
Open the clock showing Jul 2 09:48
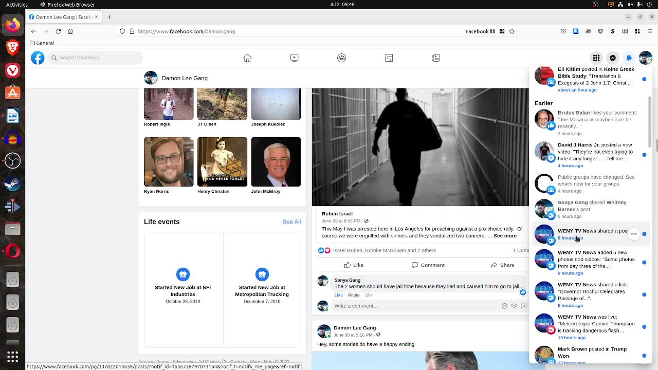tap(342, 5)
